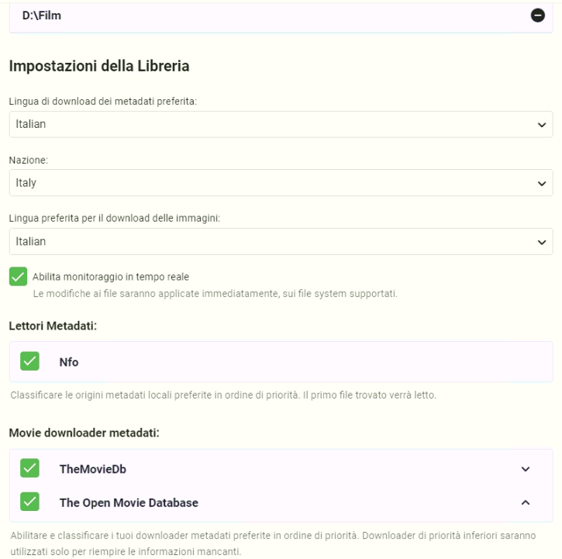Uncheck the Nfo metadata reader
The width and height of the screenshot is (562, 559).
(x=29, y=361)
